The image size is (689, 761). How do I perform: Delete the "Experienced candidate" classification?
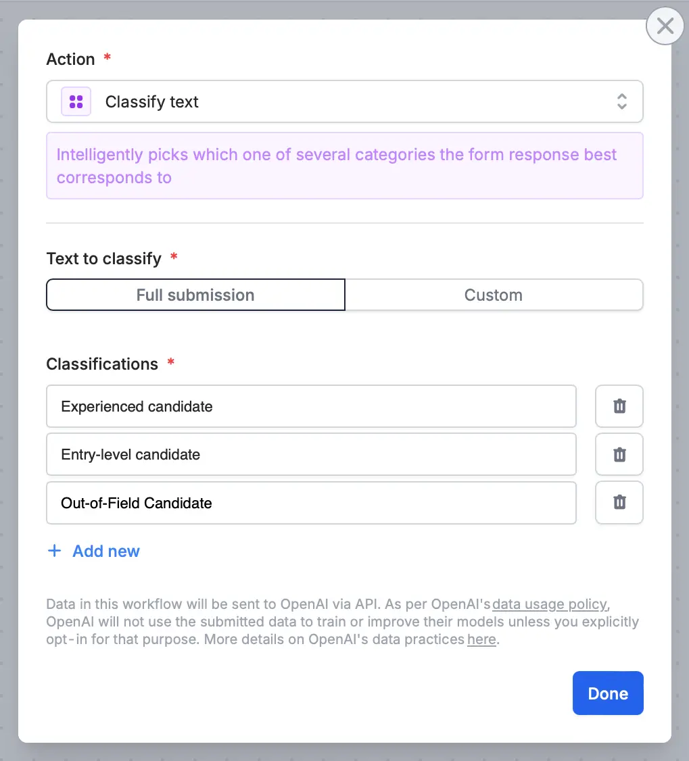click(619, 406)
